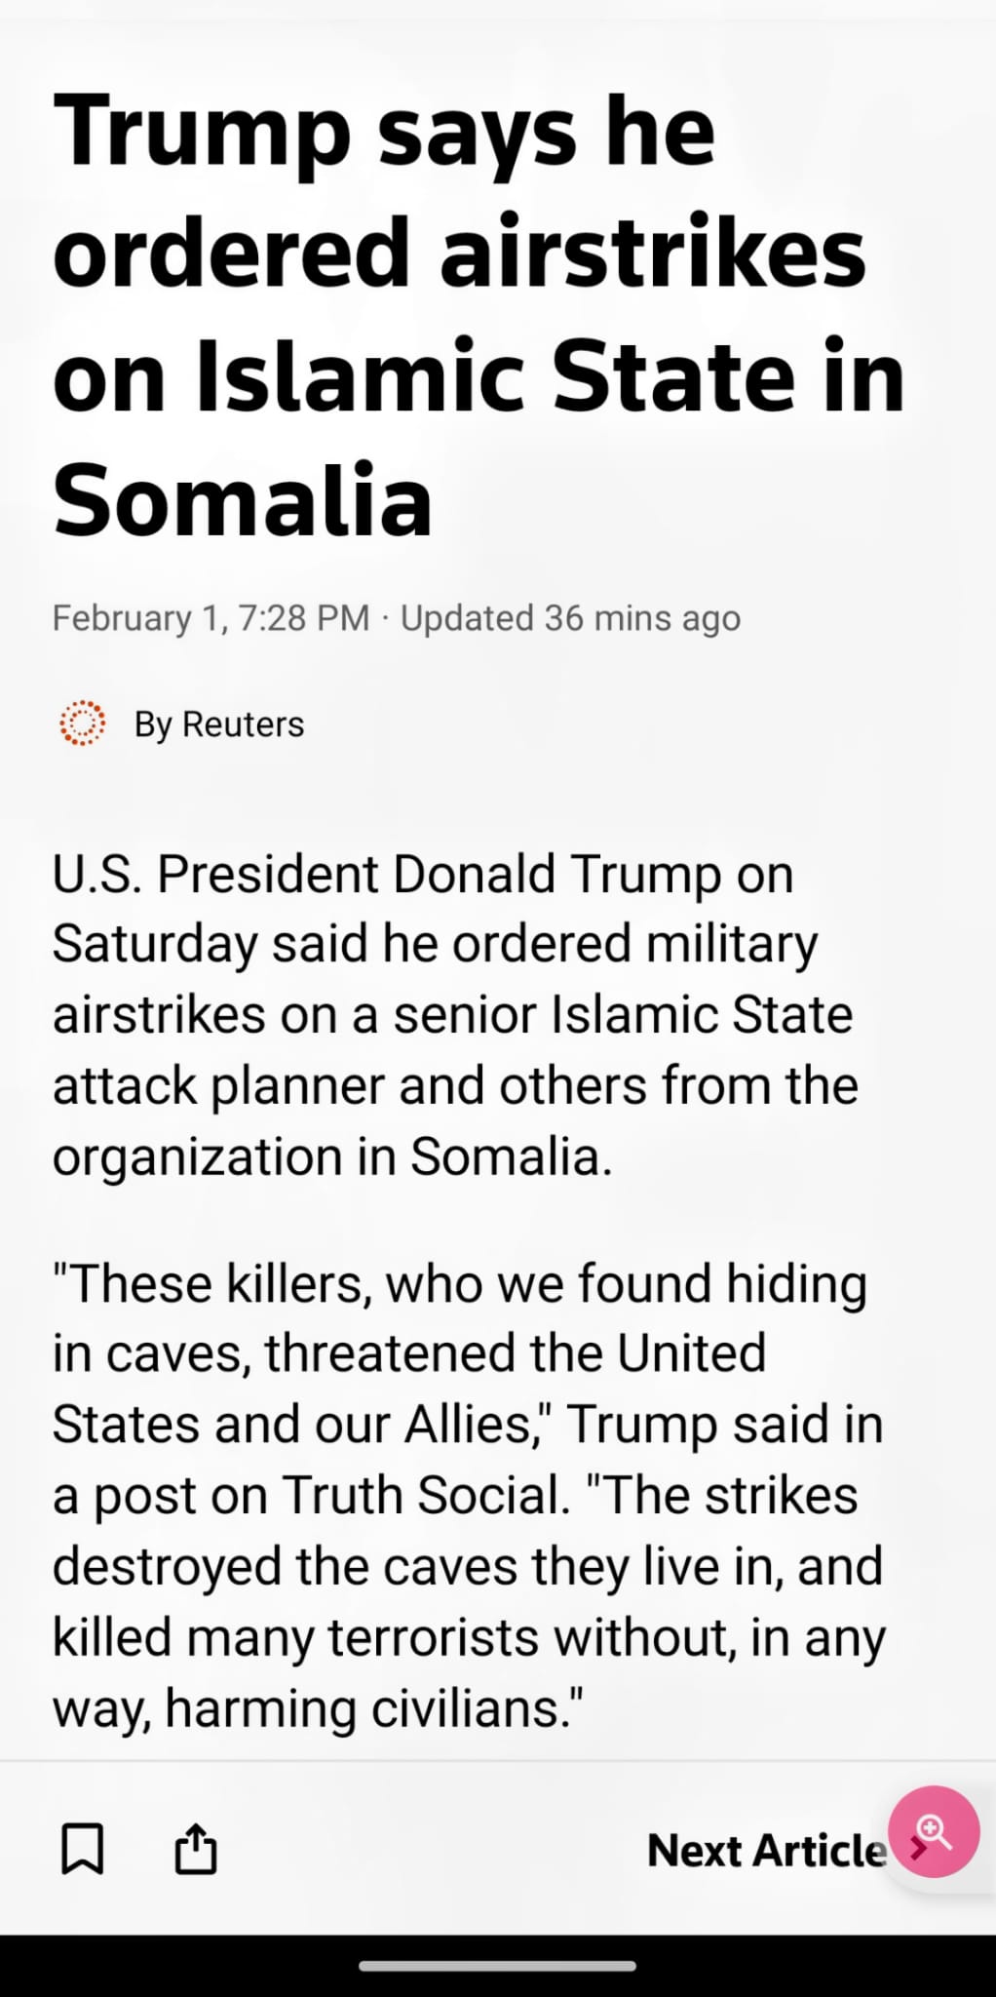Tap "attack planner" in the first paragraph

[x=218, y=1085]
